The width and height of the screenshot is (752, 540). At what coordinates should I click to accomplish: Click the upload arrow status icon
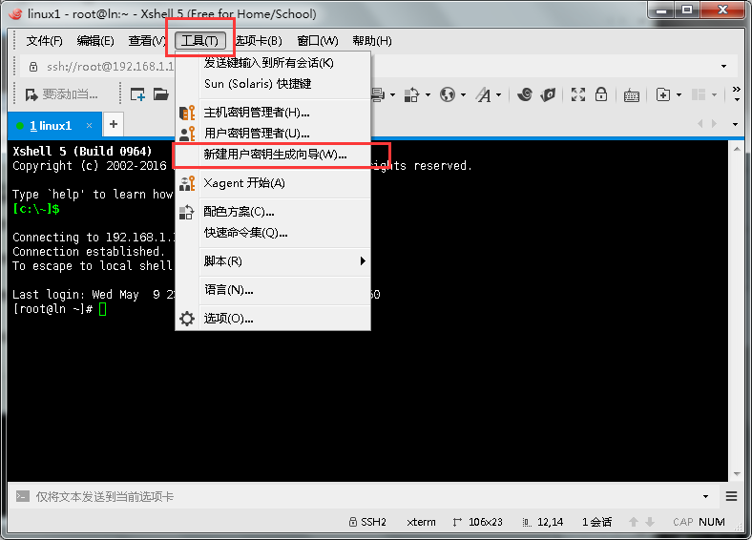(634, 522)
